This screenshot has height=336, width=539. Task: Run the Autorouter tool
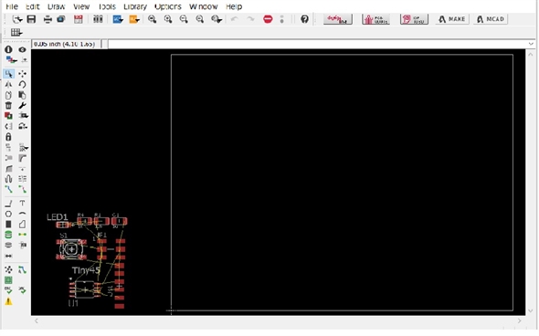pyautogui.click(x=22, y=269)
